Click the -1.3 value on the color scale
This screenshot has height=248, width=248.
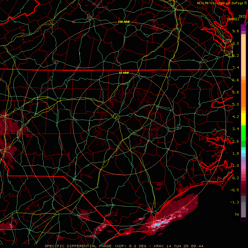pyautogui.click(x=234, y=202)
